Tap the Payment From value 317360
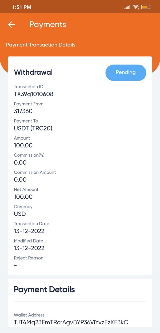Viewport: 160px width, 333px height. tap(23, 111)
